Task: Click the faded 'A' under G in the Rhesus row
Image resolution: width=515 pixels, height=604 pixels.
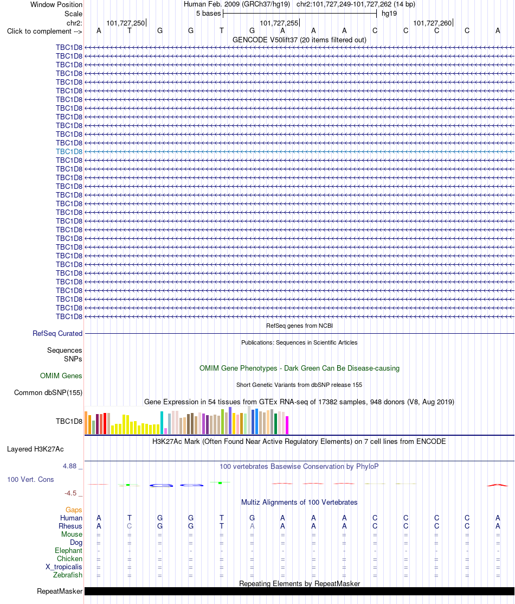Action: [252, 526]
